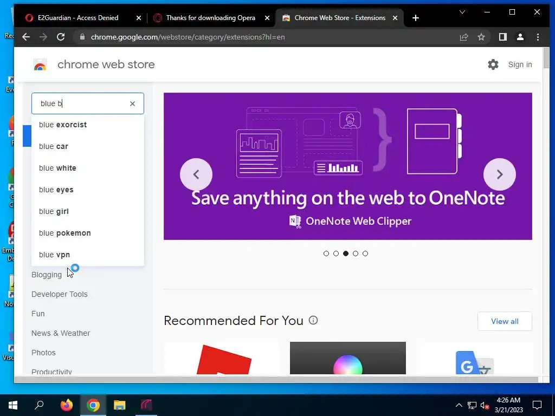
Task: Switch to Thanks for downloading Opera tab
Action: click(210, 18)
